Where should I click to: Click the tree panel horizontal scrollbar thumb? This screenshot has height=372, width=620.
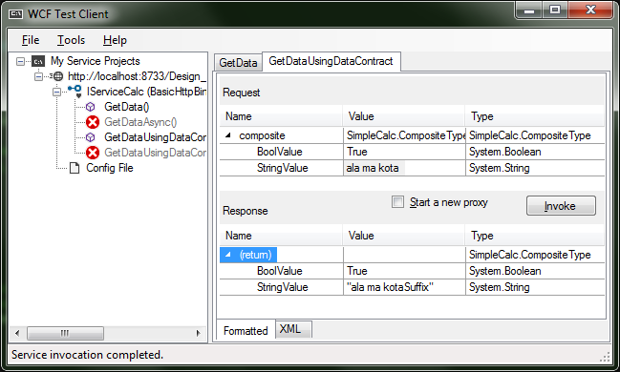pyautogui.click(x=65, y=333)
